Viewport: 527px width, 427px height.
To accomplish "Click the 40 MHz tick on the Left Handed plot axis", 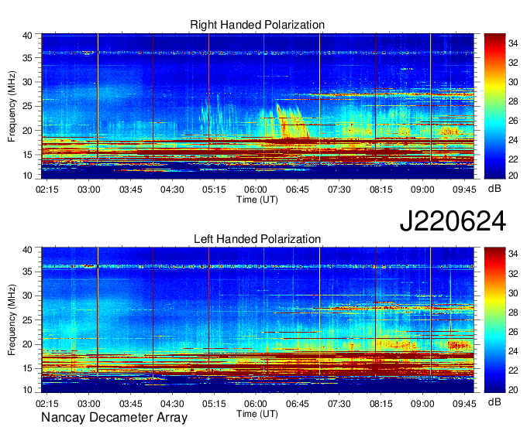I will pos(27,249).
